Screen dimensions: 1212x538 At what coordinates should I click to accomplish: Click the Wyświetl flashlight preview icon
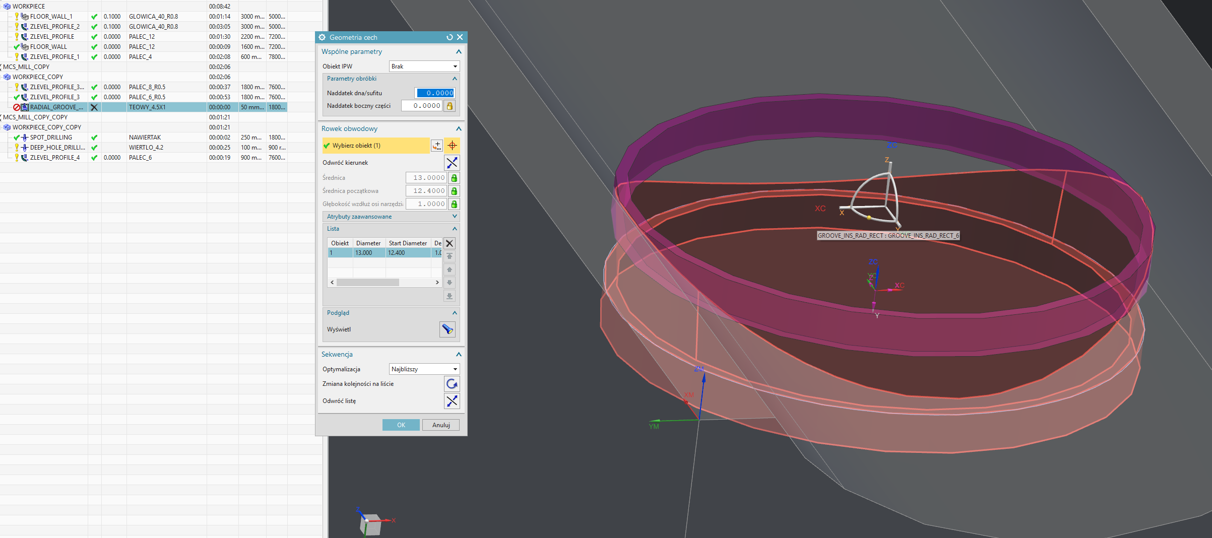coord(447,329)
